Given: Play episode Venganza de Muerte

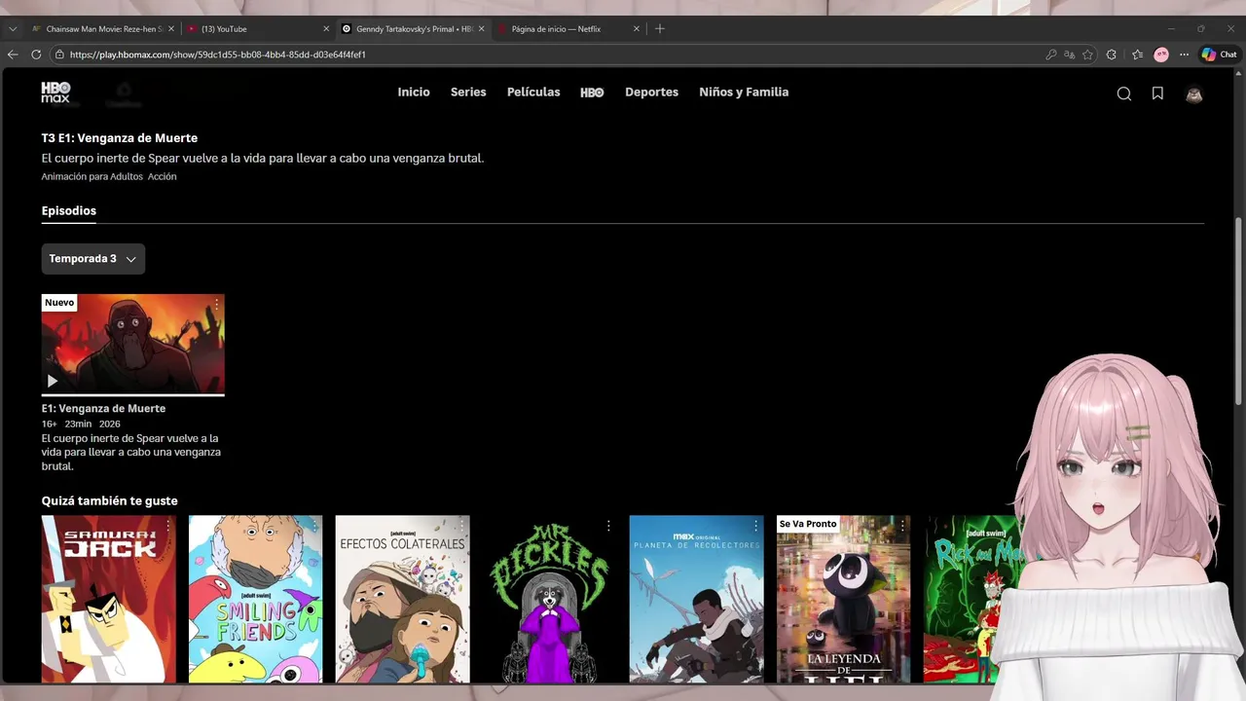Looking at the screenshot, I should [x=53, y=381].
